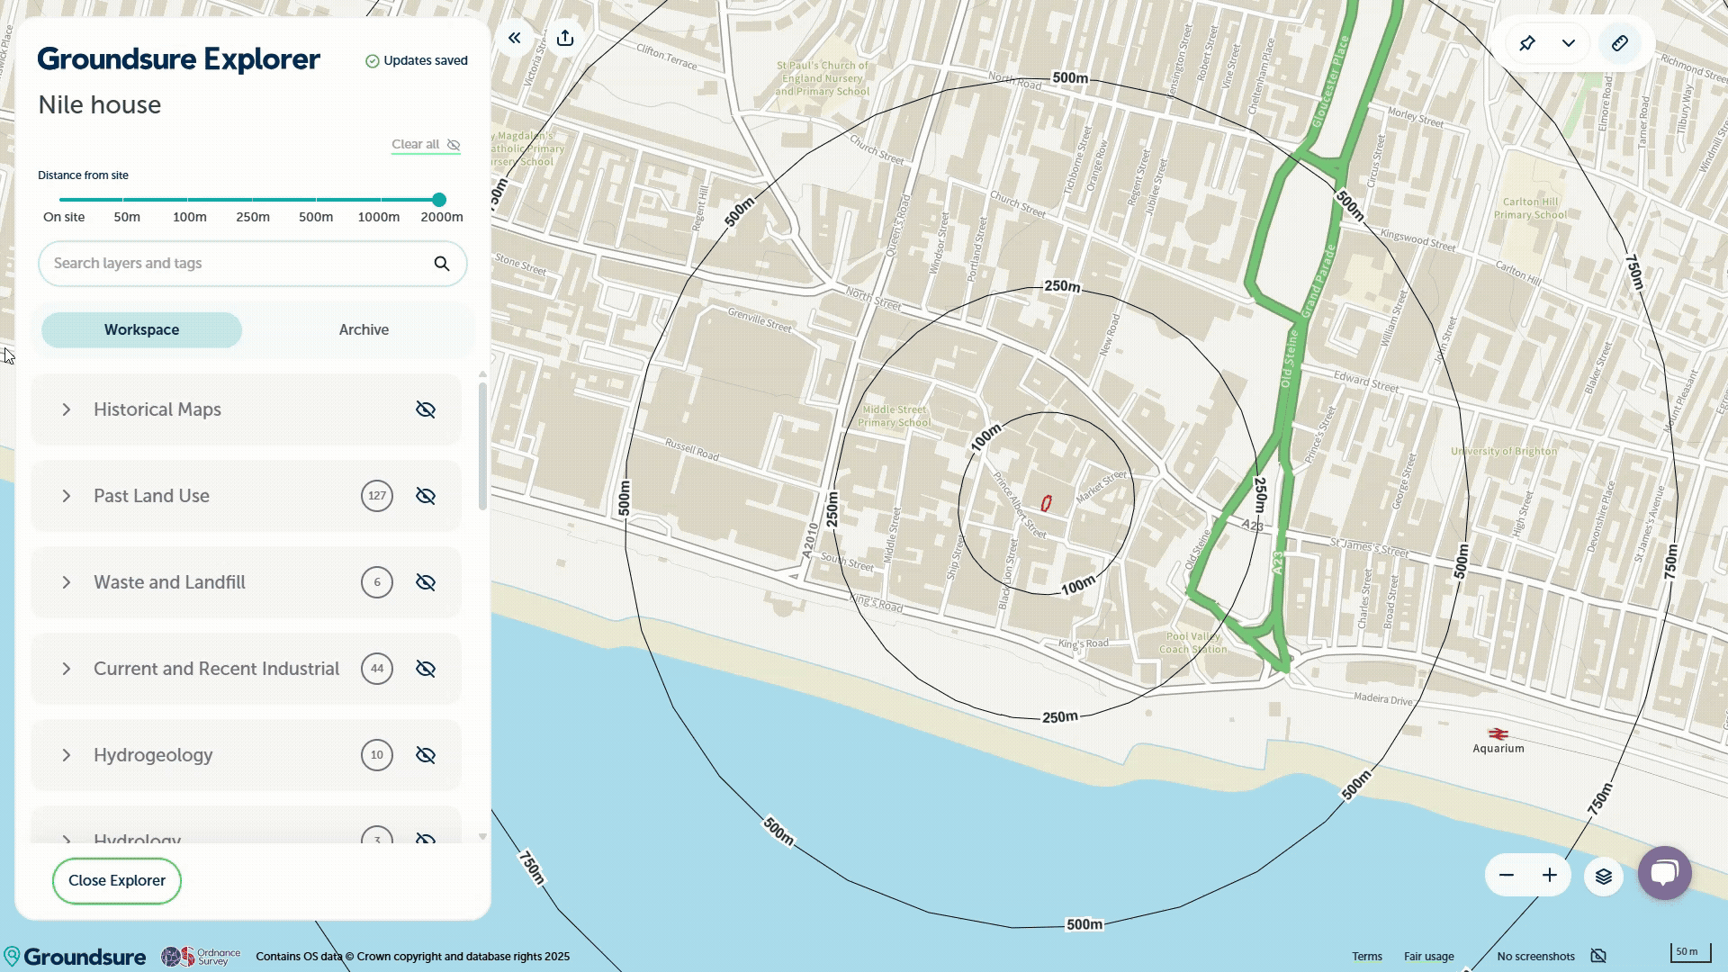1728x972 pixels.
Task: Click the Close Explorer button
Action: pos(116,880)
